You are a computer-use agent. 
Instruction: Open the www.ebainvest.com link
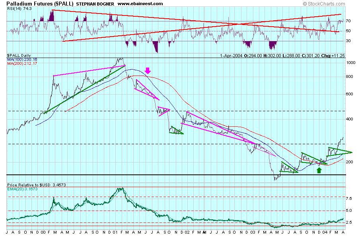tap(140, 4)
